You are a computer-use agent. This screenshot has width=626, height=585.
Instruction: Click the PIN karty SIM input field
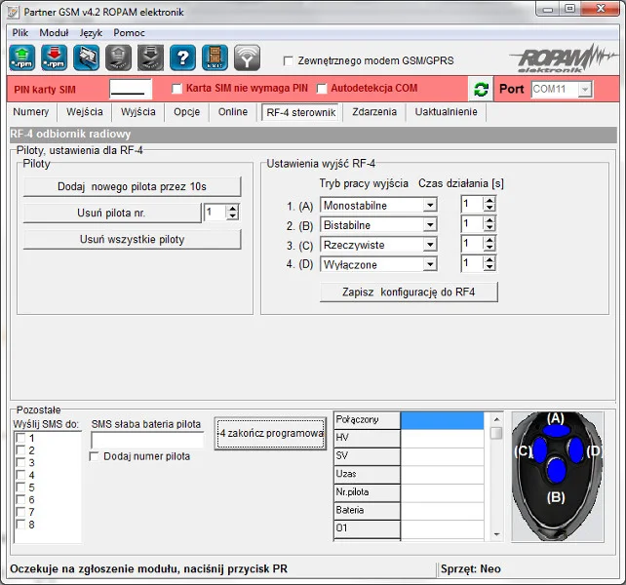pos(132,89)
